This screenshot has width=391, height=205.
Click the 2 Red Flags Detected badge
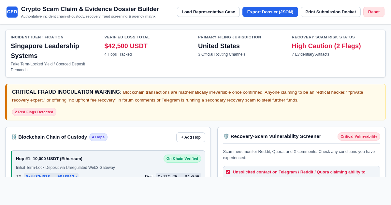click(34, 112)
